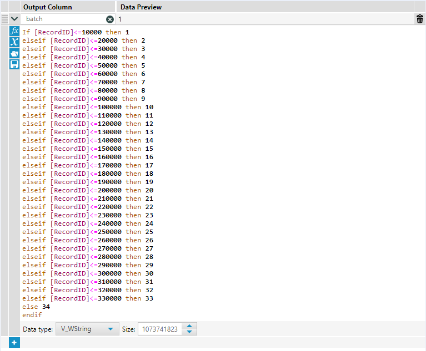426x351 pixels.
Task: Add a new expression with the plus button
Action: coord(14,343)
